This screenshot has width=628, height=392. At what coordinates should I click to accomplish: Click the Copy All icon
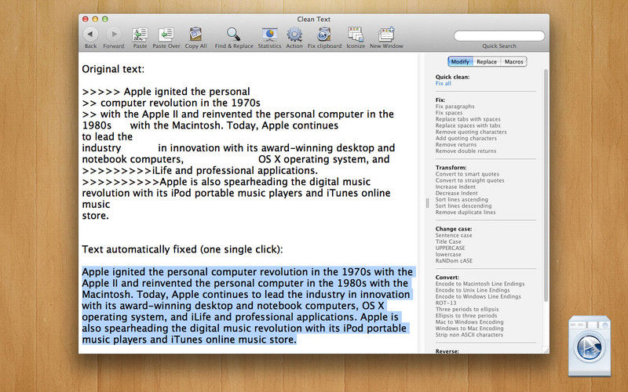coord(195,34)
